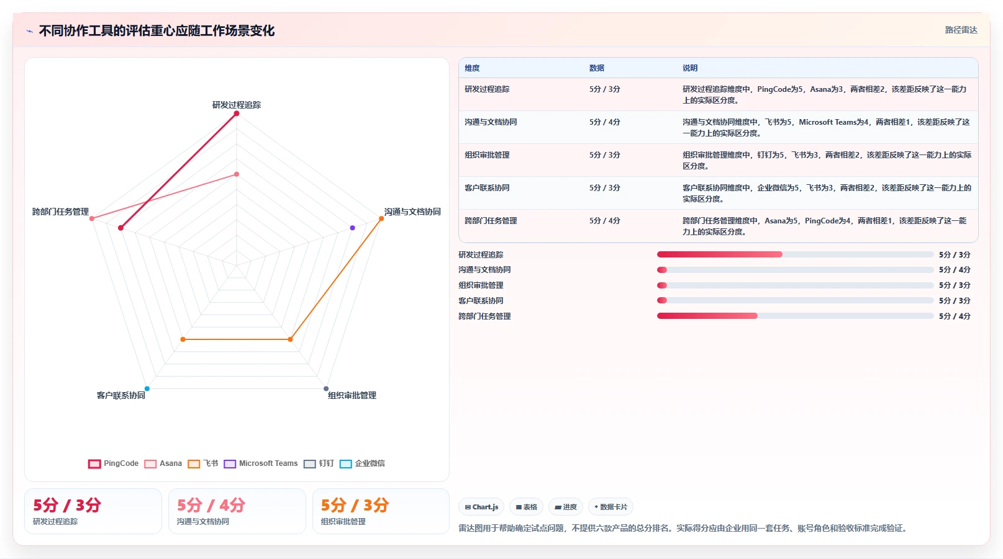This screenshot has height=559, width=1003.
Task: Click the 5分 / 3分 组织审批管理 card
Action: 381,511
